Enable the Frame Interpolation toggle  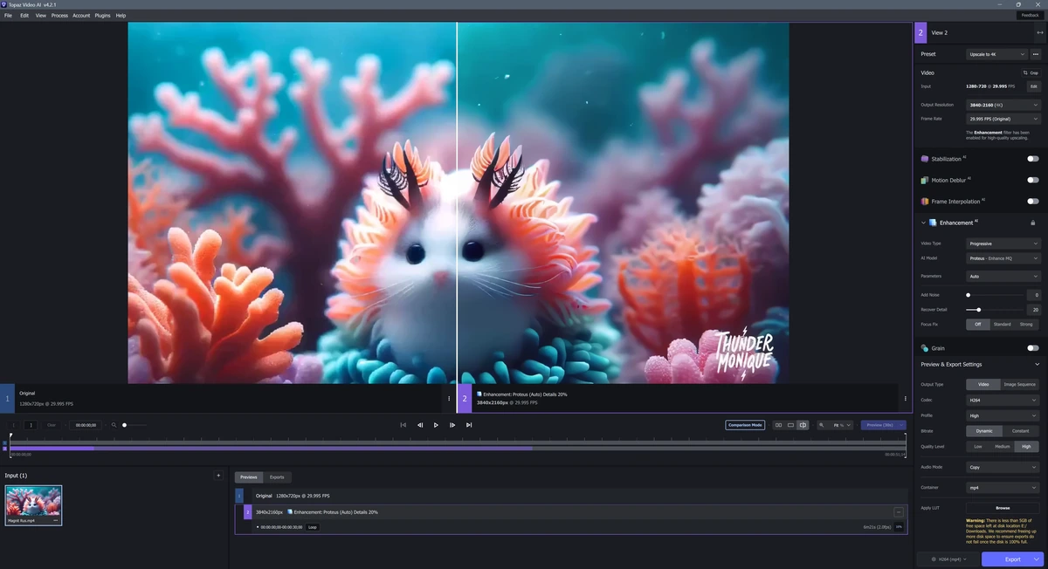(x=1033, y=202)
